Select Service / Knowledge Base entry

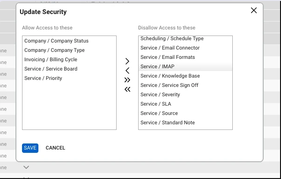185,76
